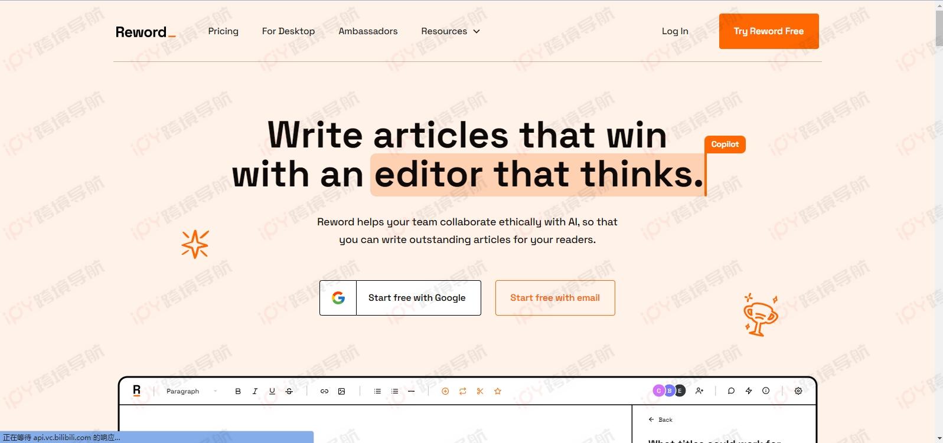The width and height of the screenshot is (943, 443).
Task: Toggle italic formatting in editor
Action: click(x=255, y=391)
